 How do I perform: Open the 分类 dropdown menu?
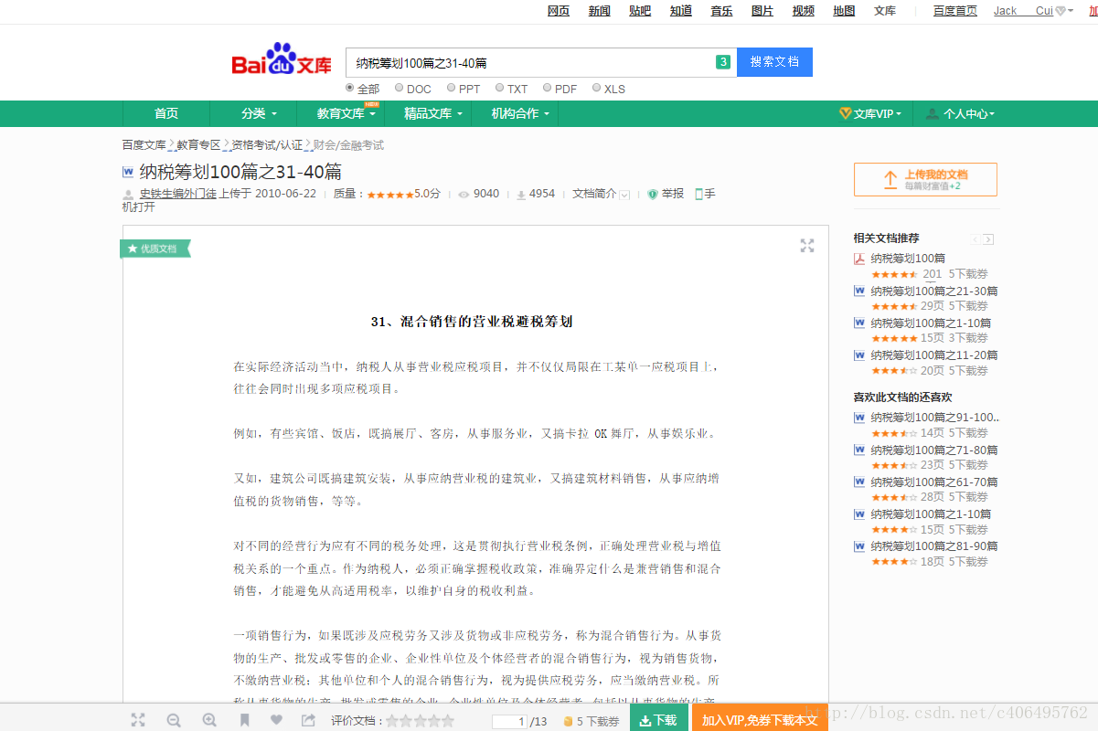(x=257, y=113)
